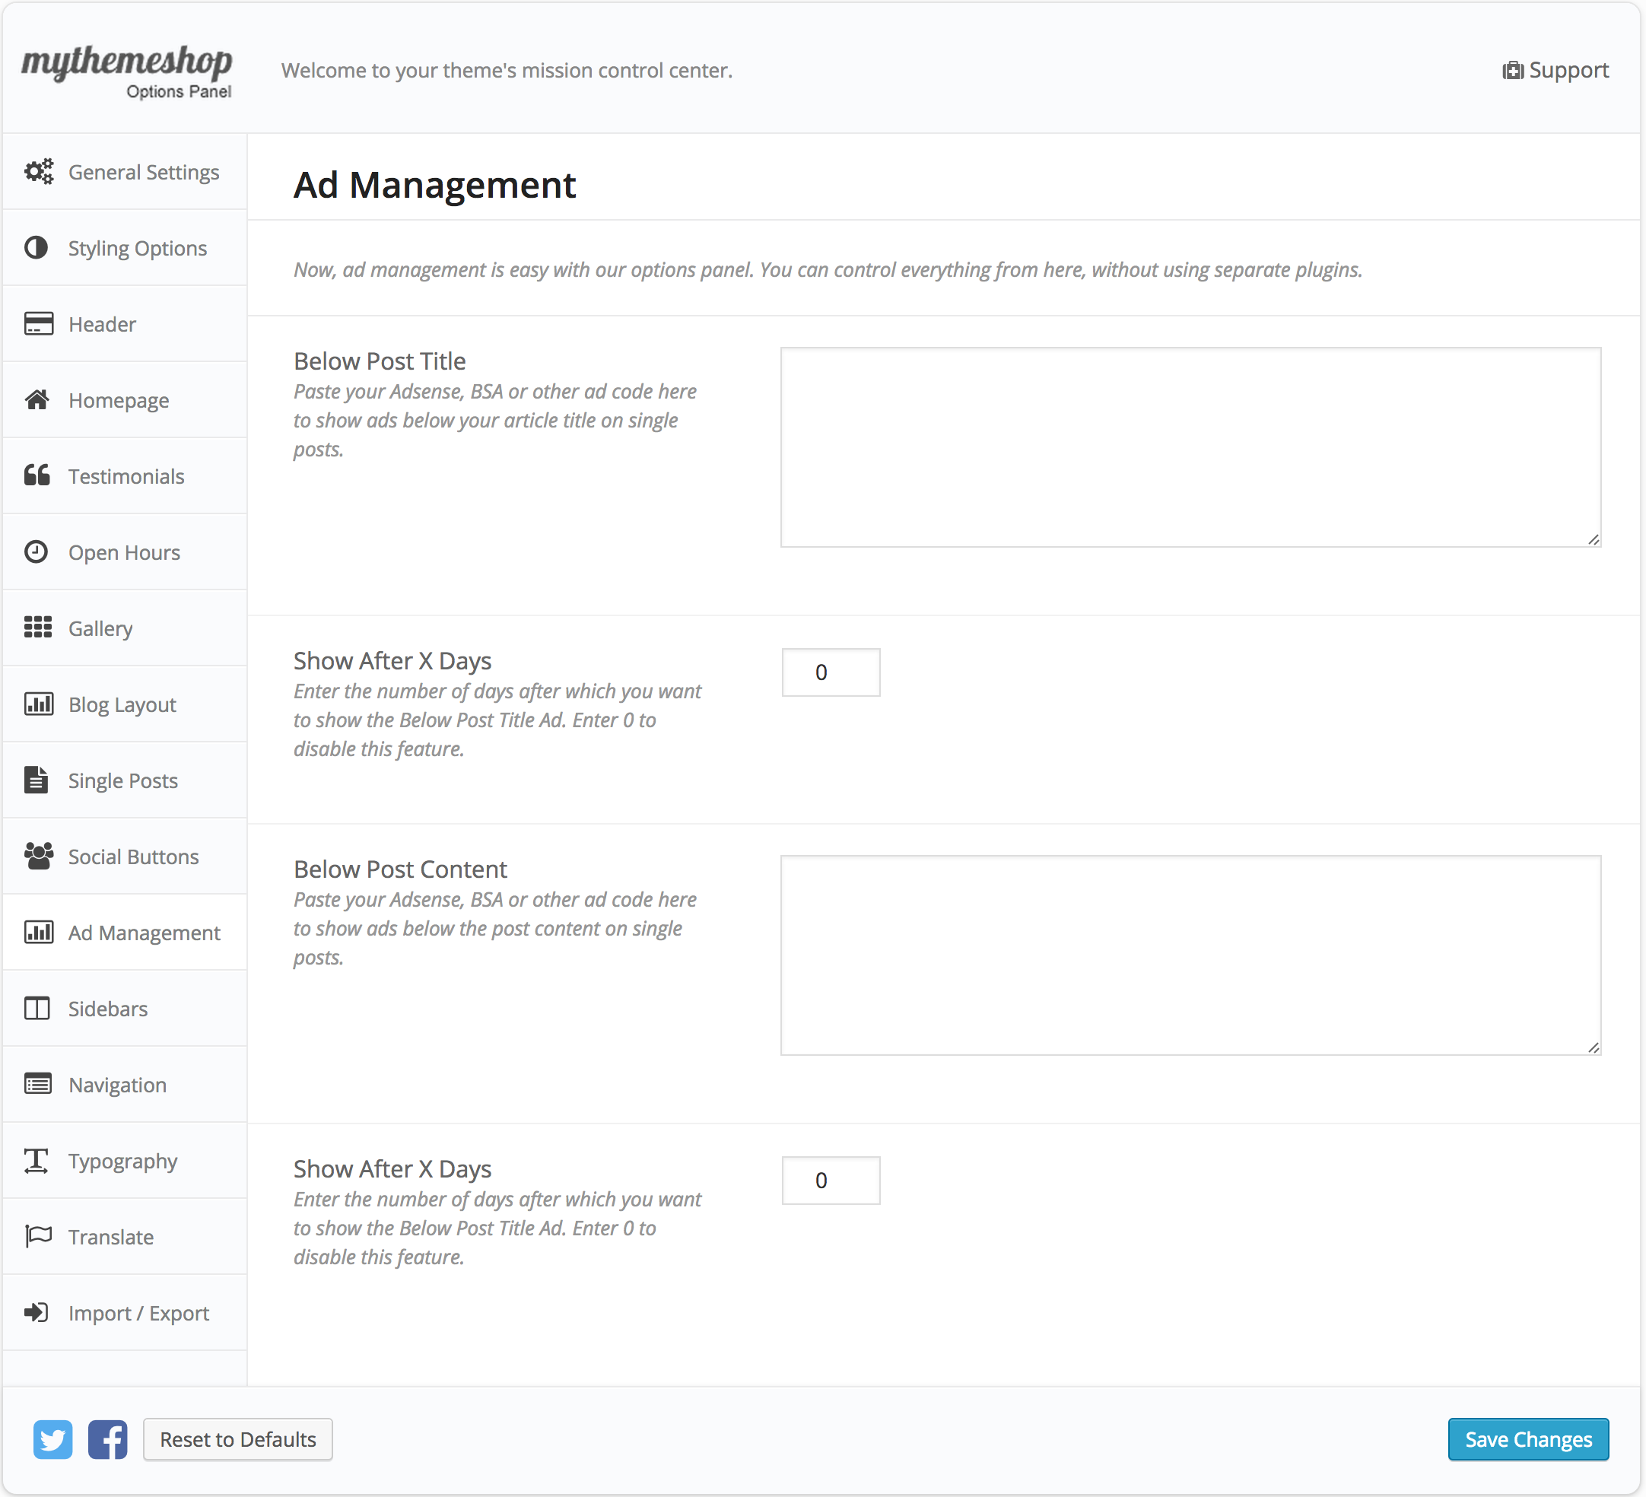Go to Single Posts options
Screen dimensions: 1646x1497
click(x=122, y=780)
